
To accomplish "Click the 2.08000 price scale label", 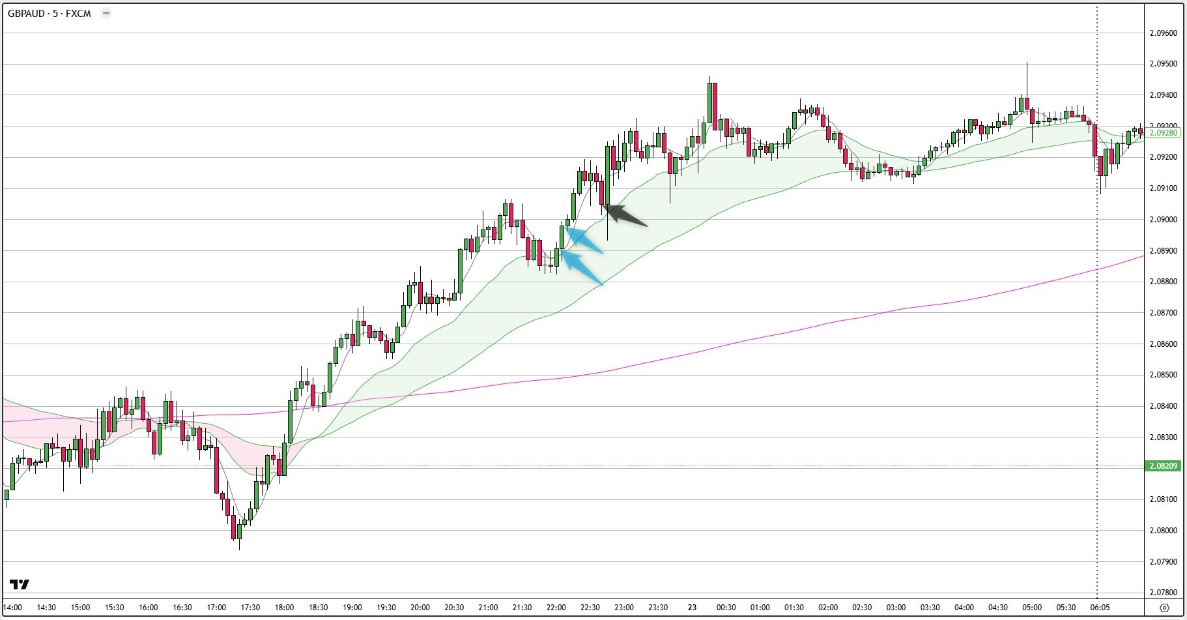I will tap(1163, 531).
